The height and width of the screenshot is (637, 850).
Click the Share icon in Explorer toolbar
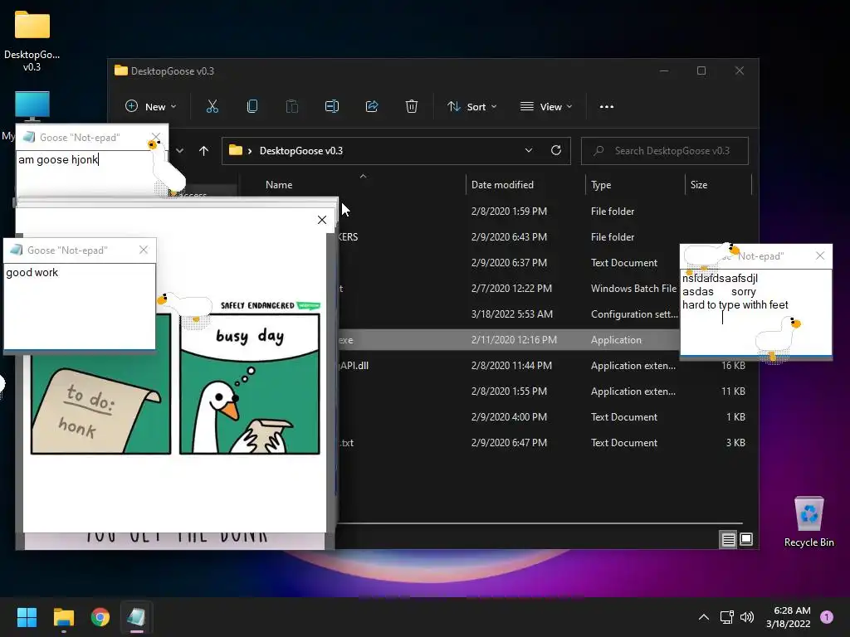point(372,107)
